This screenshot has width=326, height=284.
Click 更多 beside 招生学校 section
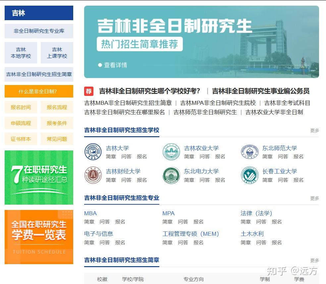pyautogui.click(x=314, y=131)
